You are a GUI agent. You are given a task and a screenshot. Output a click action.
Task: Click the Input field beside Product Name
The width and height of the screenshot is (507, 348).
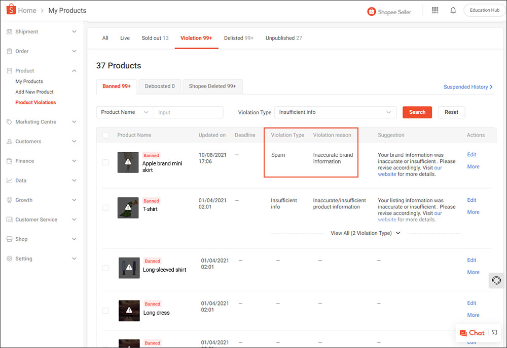tap(188, 112)
